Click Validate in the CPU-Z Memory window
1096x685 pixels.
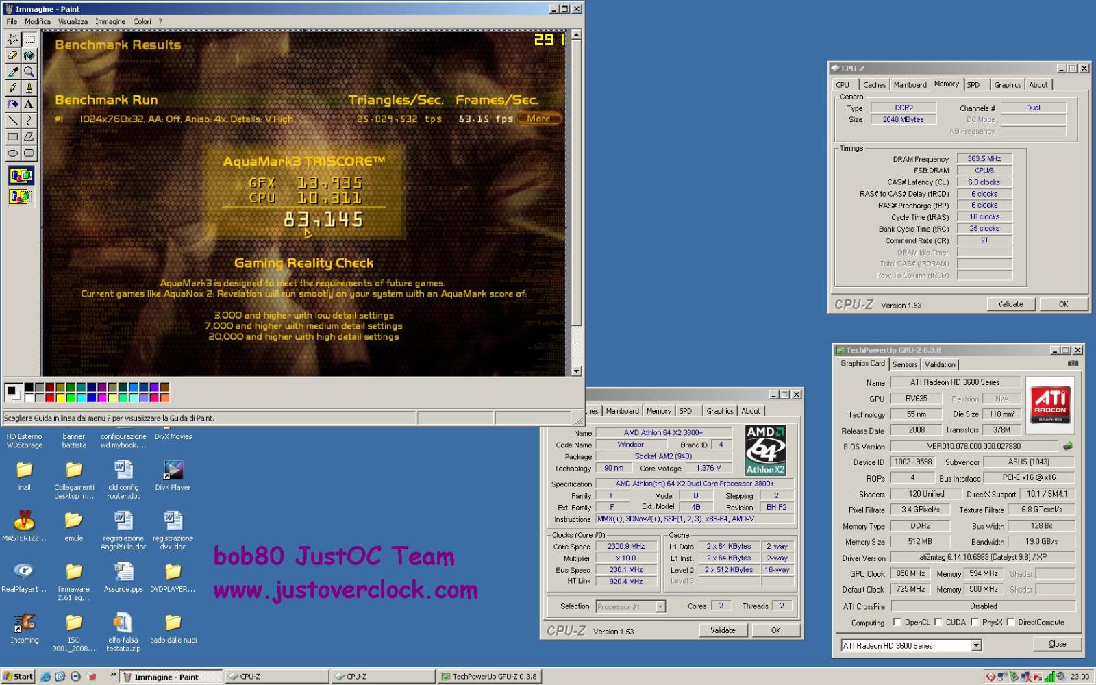click(x=1010, y=304)
